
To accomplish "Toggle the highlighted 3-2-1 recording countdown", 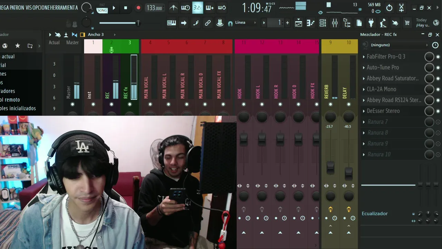I will 198,8.
